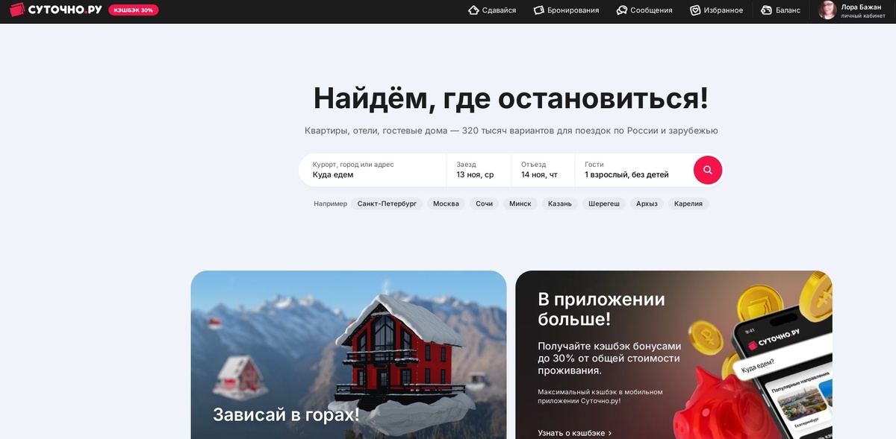Select the Карелия suggestion chip
Viewport: 896px width, 439px height.
point(688,203)
